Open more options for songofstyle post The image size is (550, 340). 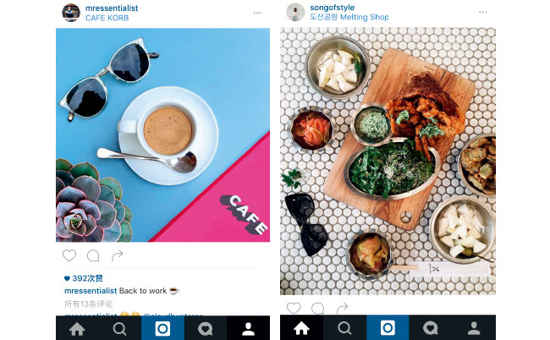[x=483, y=13]
